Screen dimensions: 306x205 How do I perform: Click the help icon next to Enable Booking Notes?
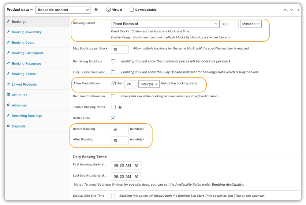[x=120, y=107]
